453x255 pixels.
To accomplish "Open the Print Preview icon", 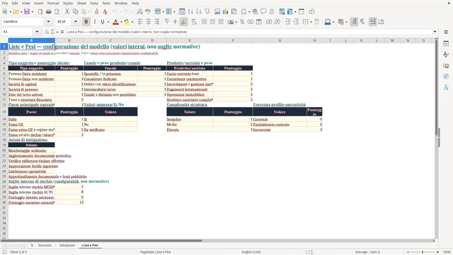I will [x=57, y=12].
